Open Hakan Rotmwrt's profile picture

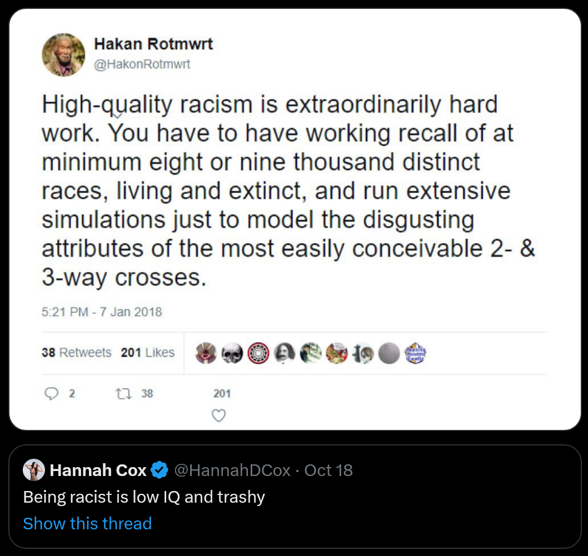click(x=64, y=54)
